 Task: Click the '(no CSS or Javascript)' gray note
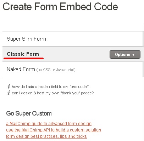coord(56,70)
